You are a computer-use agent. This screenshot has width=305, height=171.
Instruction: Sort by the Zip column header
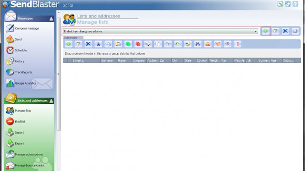tap(165, 60)
